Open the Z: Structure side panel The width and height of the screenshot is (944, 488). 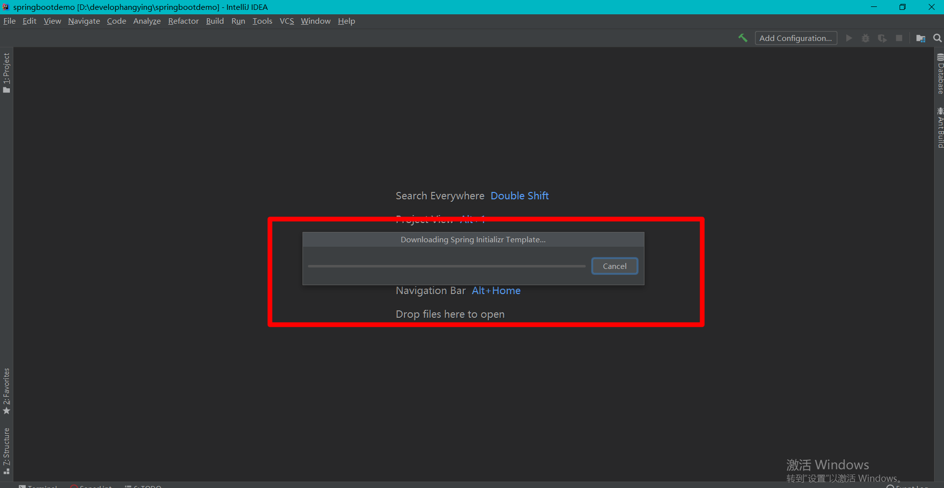pos(6,451)
